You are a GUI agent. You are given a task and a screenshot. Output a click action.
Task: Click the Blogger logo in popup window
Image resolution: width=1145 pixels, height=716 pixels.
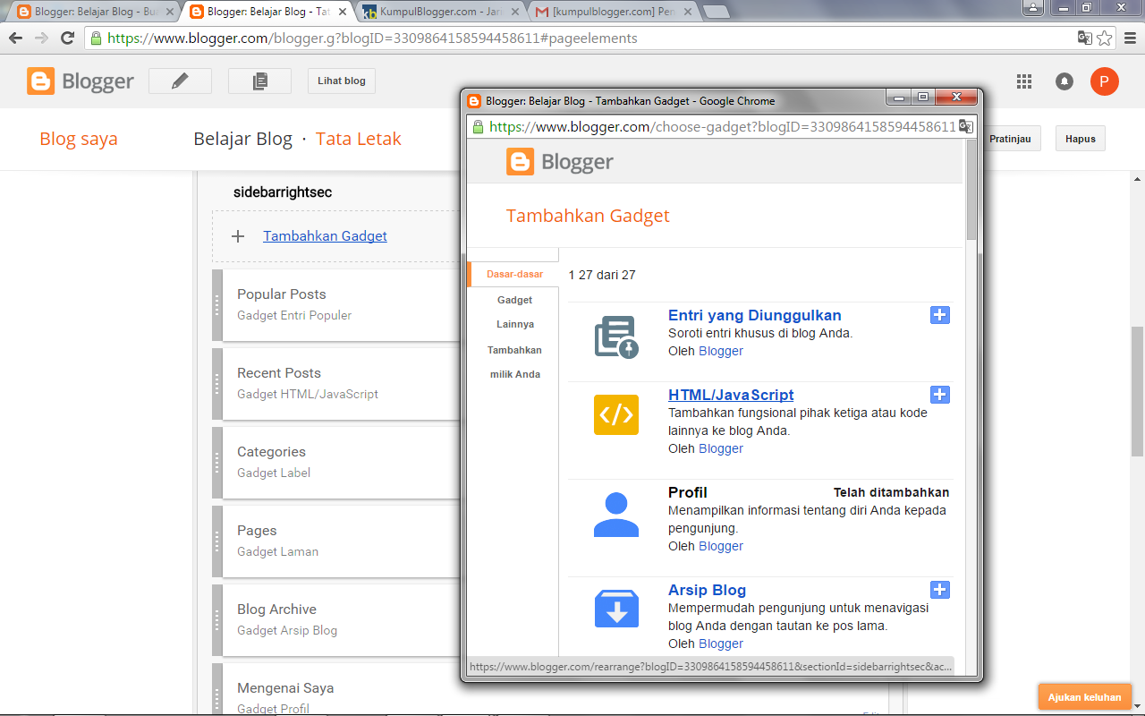click(560, 162)
